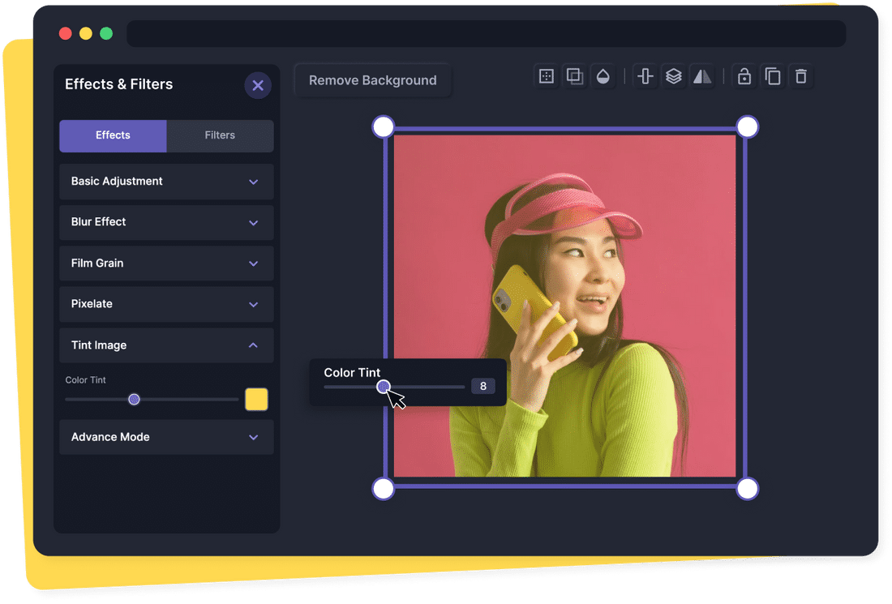Delete the image with trash icon
This screenshot has height=604, width=892.
801,76
